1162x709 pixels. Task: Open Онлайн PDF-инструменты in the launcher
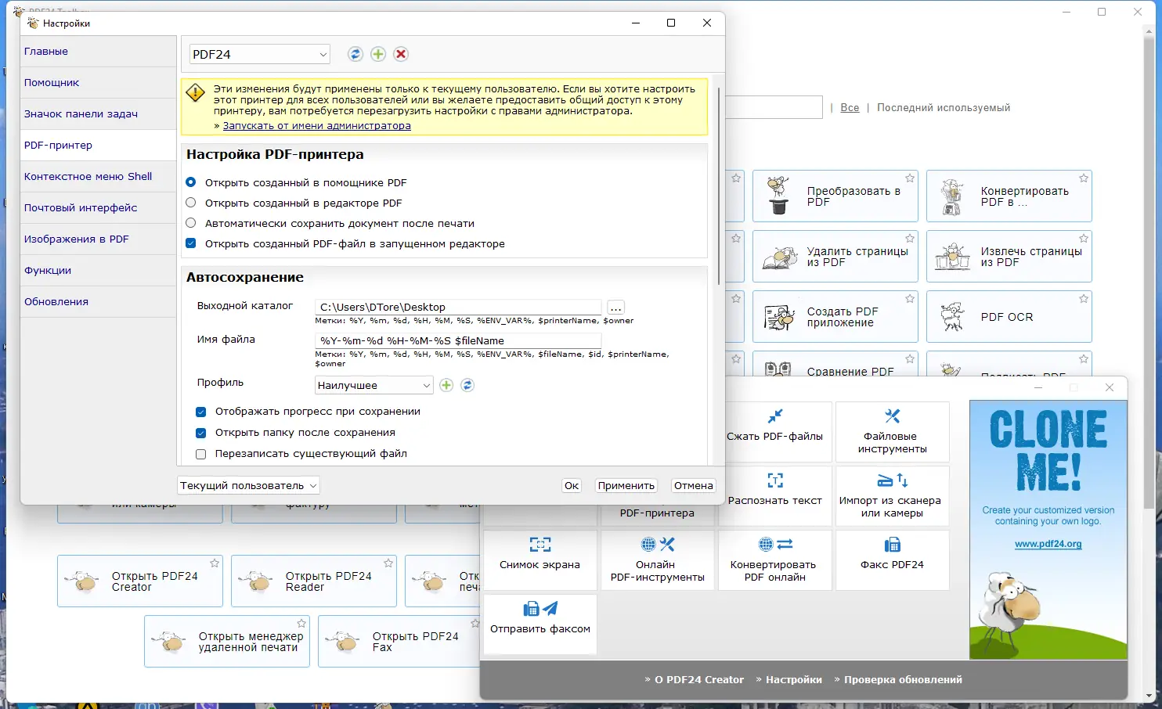pos(658,560)
